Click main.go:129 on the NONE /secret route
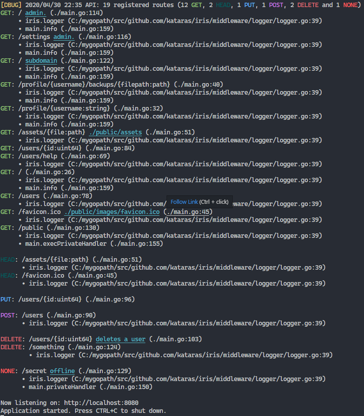This screenshot has width=364, height=416. pos(102,371)
